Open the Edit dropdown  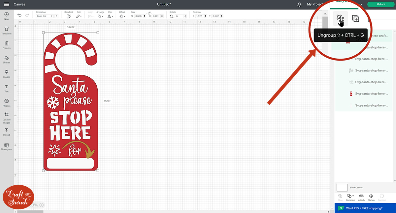click(x=79, y=16)
